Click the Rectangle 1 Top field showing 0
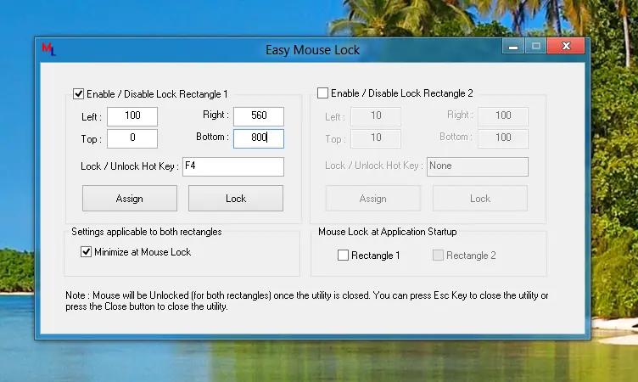This screenshot has height=382, width=638. coord(132,138)
